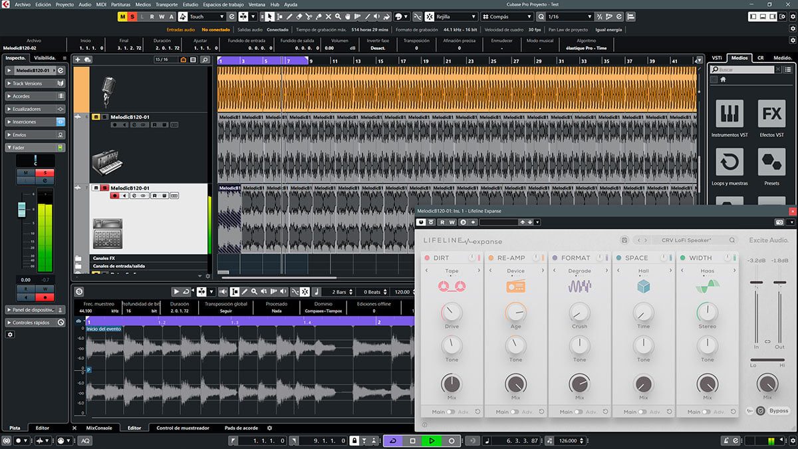
Task: Expand Panel de dispositivos section
Action: (35, 310)
